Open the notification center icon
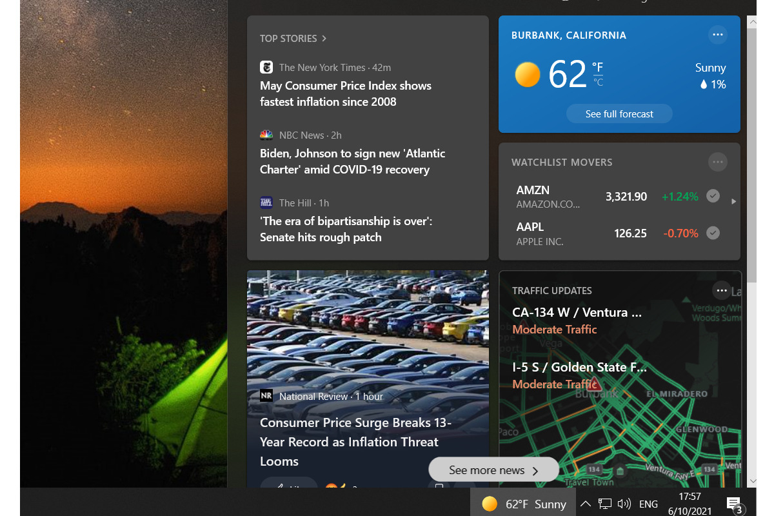 click(x=734, y=504)
